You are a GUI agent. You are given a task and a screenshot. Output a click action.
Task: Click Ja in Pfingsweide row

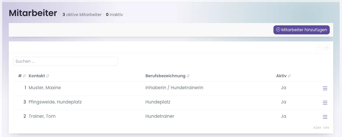point(284,102)
